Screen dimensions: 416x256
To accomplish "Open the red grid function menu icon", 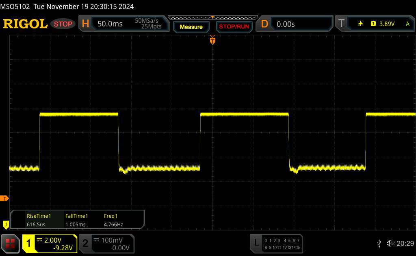I will [x=11, y=243].
